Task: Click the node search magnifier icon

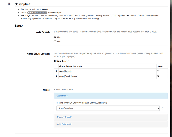Action: point(163,108)
